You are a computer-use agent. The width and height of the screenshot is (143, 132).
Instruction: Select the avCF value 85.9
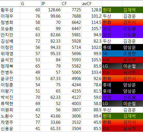(92, 66)
